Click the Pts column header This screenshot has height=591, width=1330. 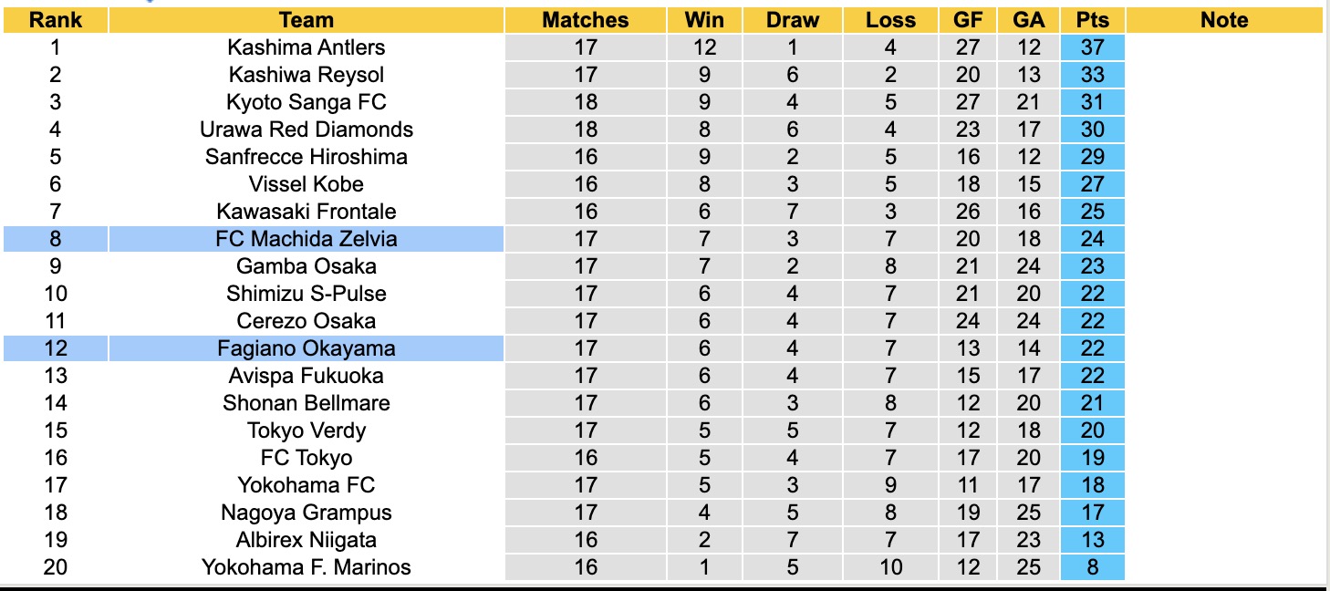[x=1092, y=20]
